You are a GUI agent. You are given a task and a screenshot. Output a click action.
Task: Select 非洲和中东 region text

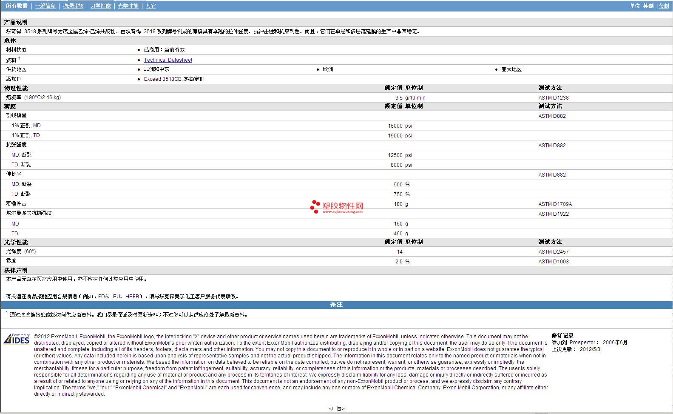156,69
